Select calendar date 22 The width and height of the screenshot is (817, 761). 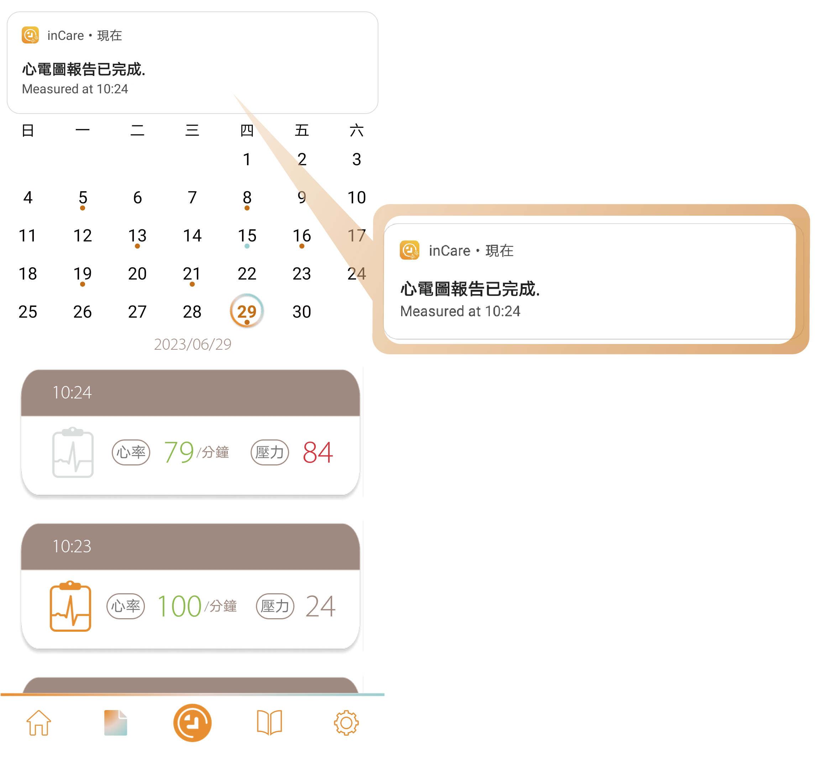click(x=247, y=274)
